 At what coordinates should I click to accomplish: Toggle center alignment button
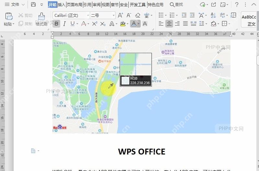pos(169,24)
